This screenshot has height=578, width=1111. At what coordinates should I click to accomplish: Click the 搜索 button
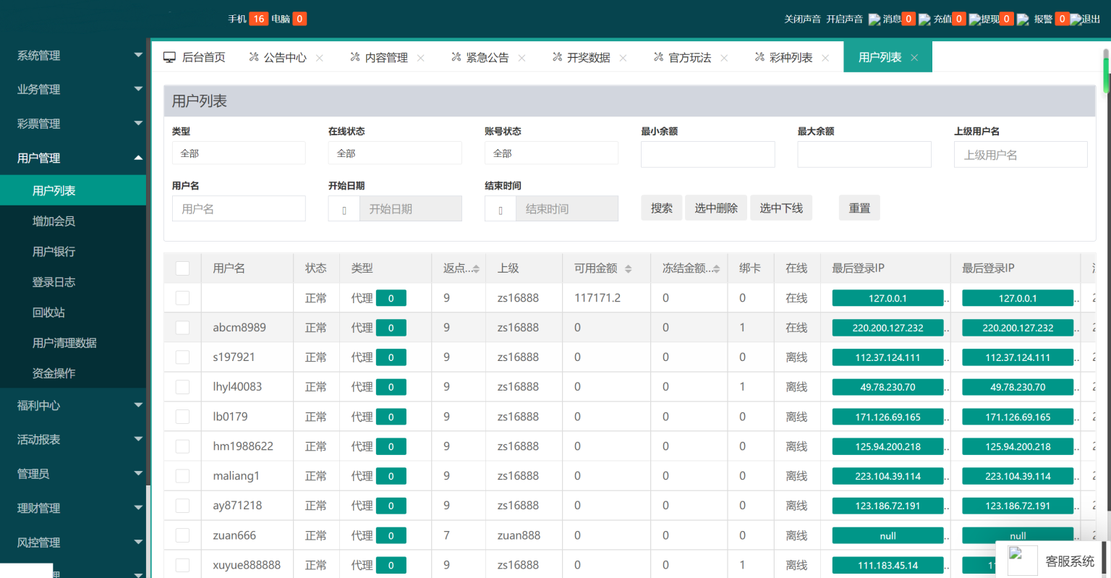(661, 208)
